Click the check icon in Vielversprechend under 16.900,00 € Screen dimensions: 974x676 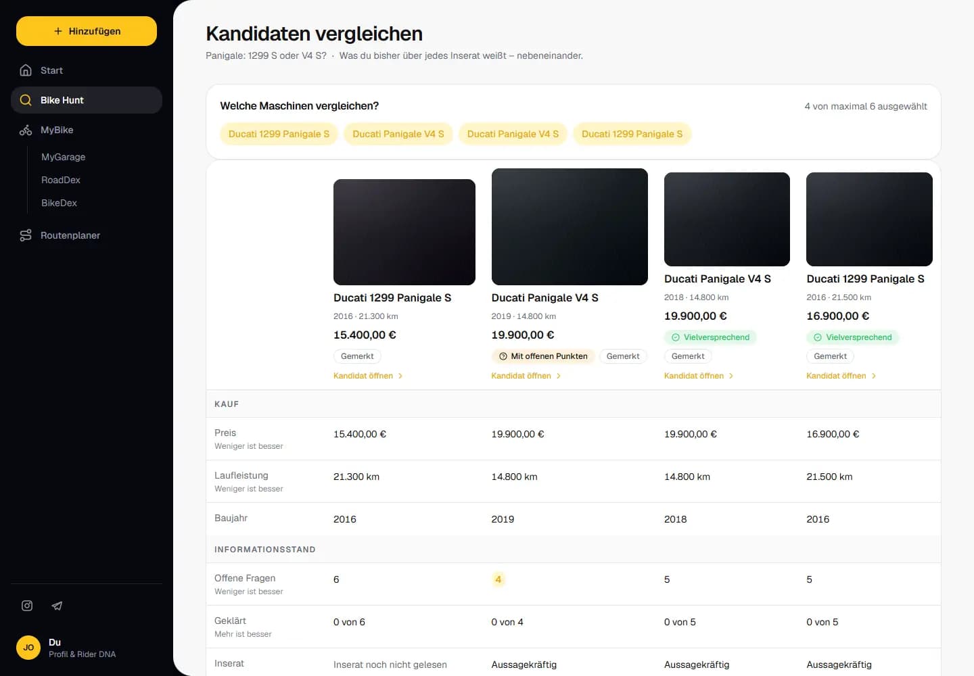tap(817, 337)
